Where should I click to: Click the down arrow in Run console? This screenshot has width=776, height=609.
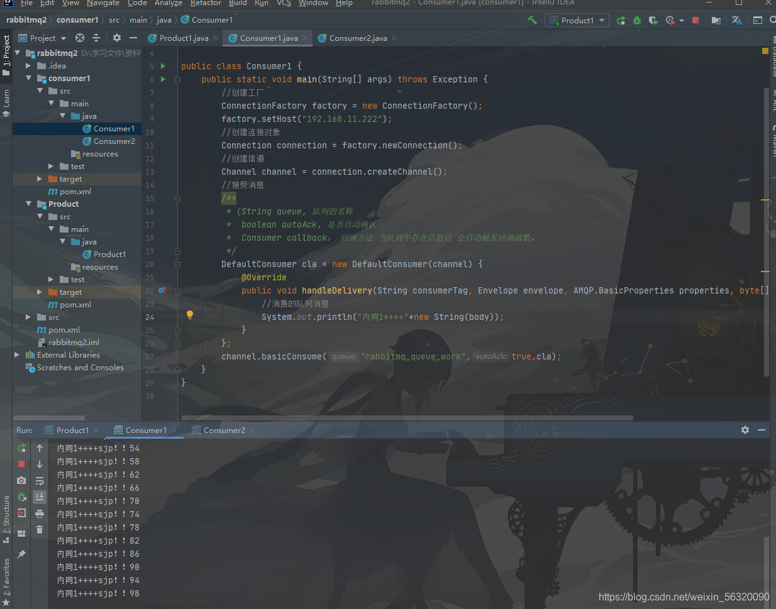[40, 464]
